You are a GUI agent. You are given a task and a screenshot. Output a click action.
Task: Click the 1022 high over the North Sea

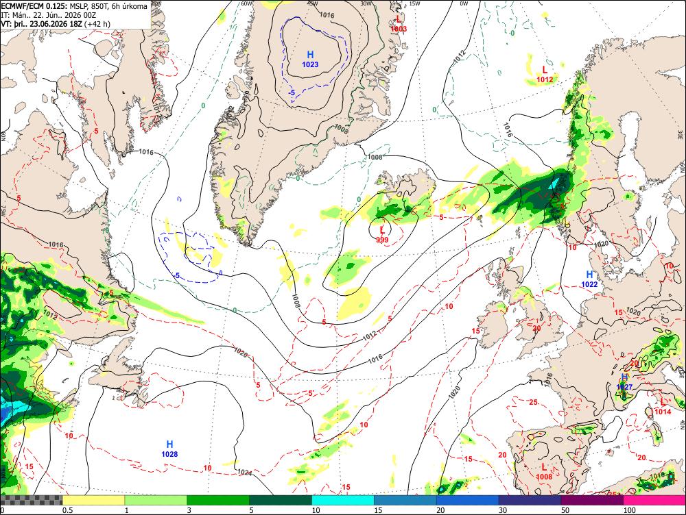(x=589, y=279)
